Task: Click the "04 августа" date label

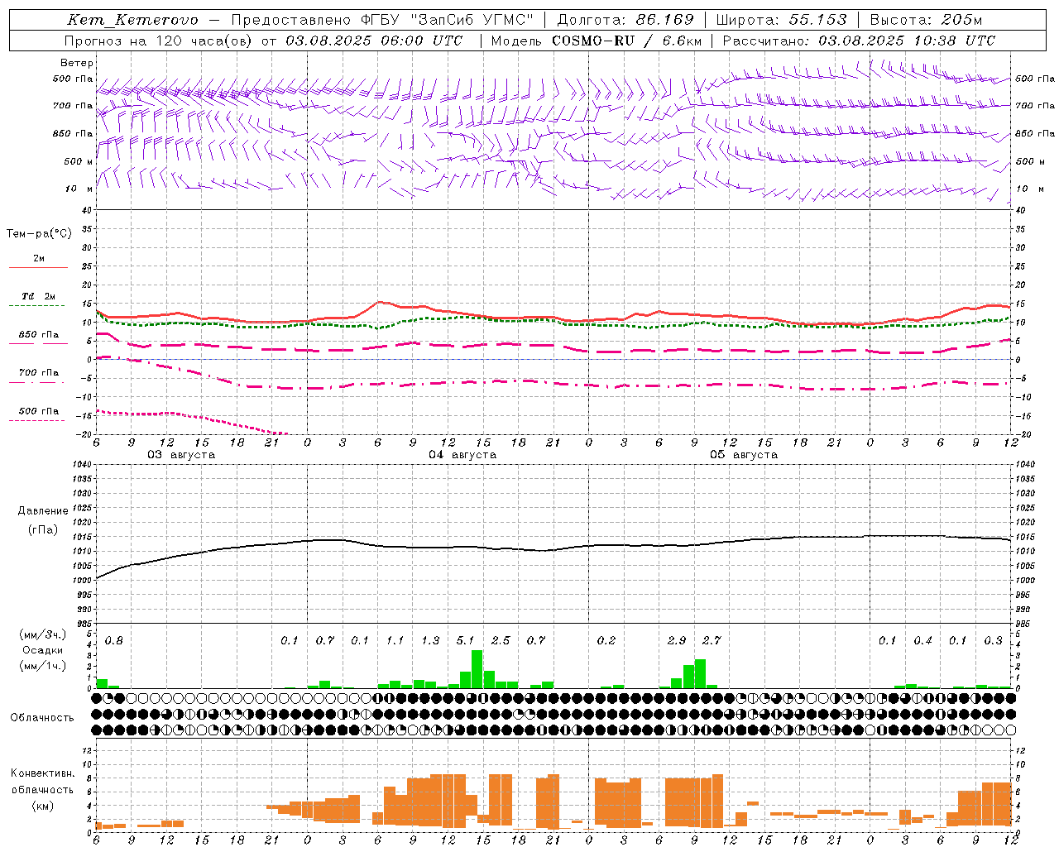Action: [x=462, y=455]
